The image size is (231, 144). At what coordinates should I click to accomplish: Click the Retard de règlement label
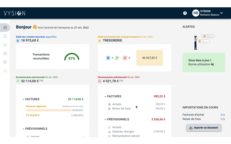(x=36, y=106)
